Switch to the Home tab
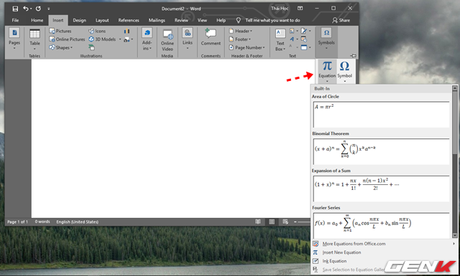Viewport: 460px width, 276px height. pos(37,20)
